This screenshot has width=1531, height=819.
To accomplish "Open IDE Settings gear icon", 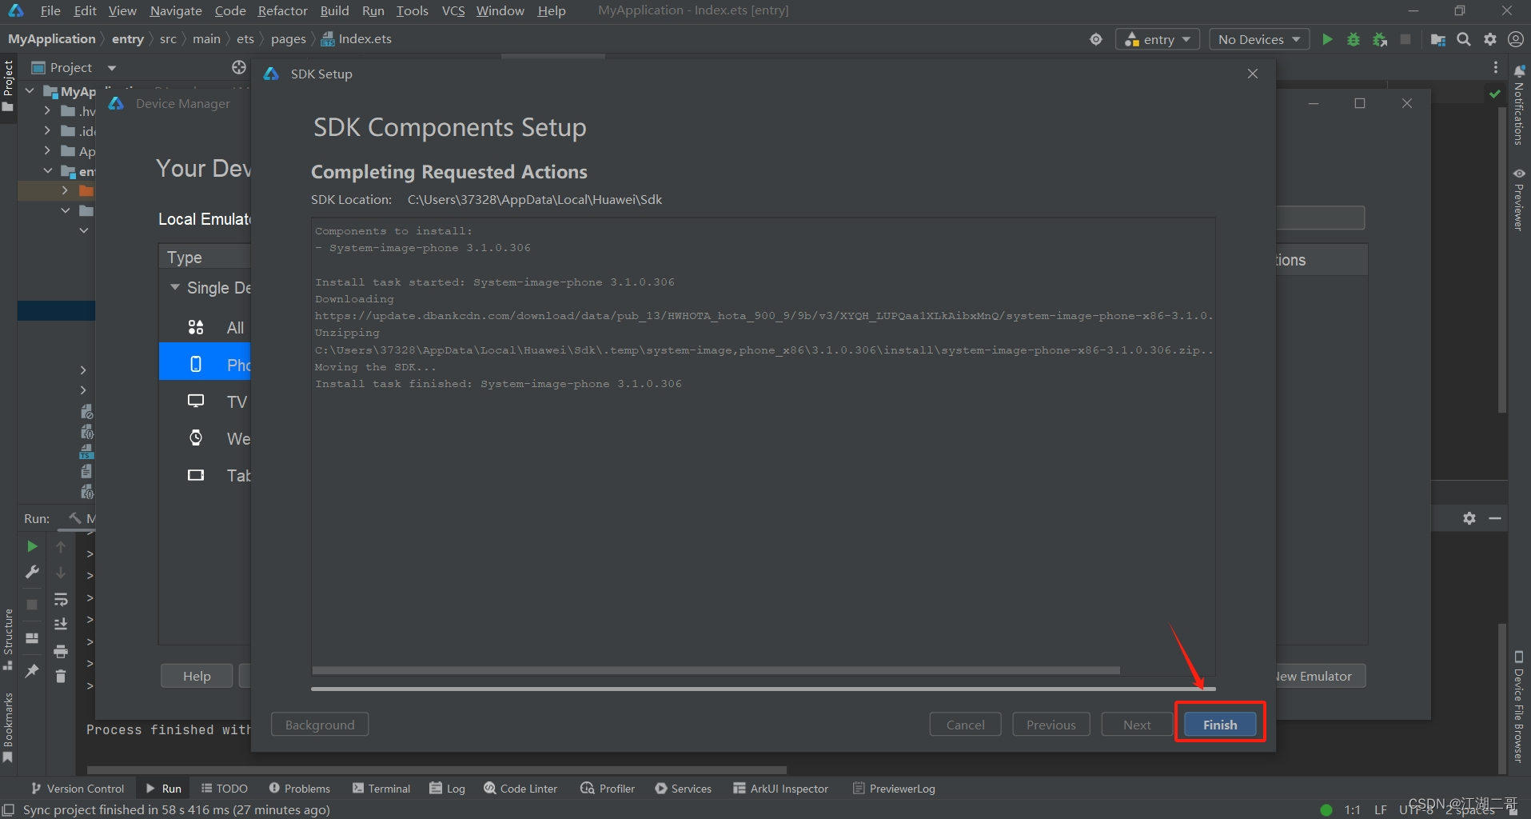I will [x=1490, y=39].
